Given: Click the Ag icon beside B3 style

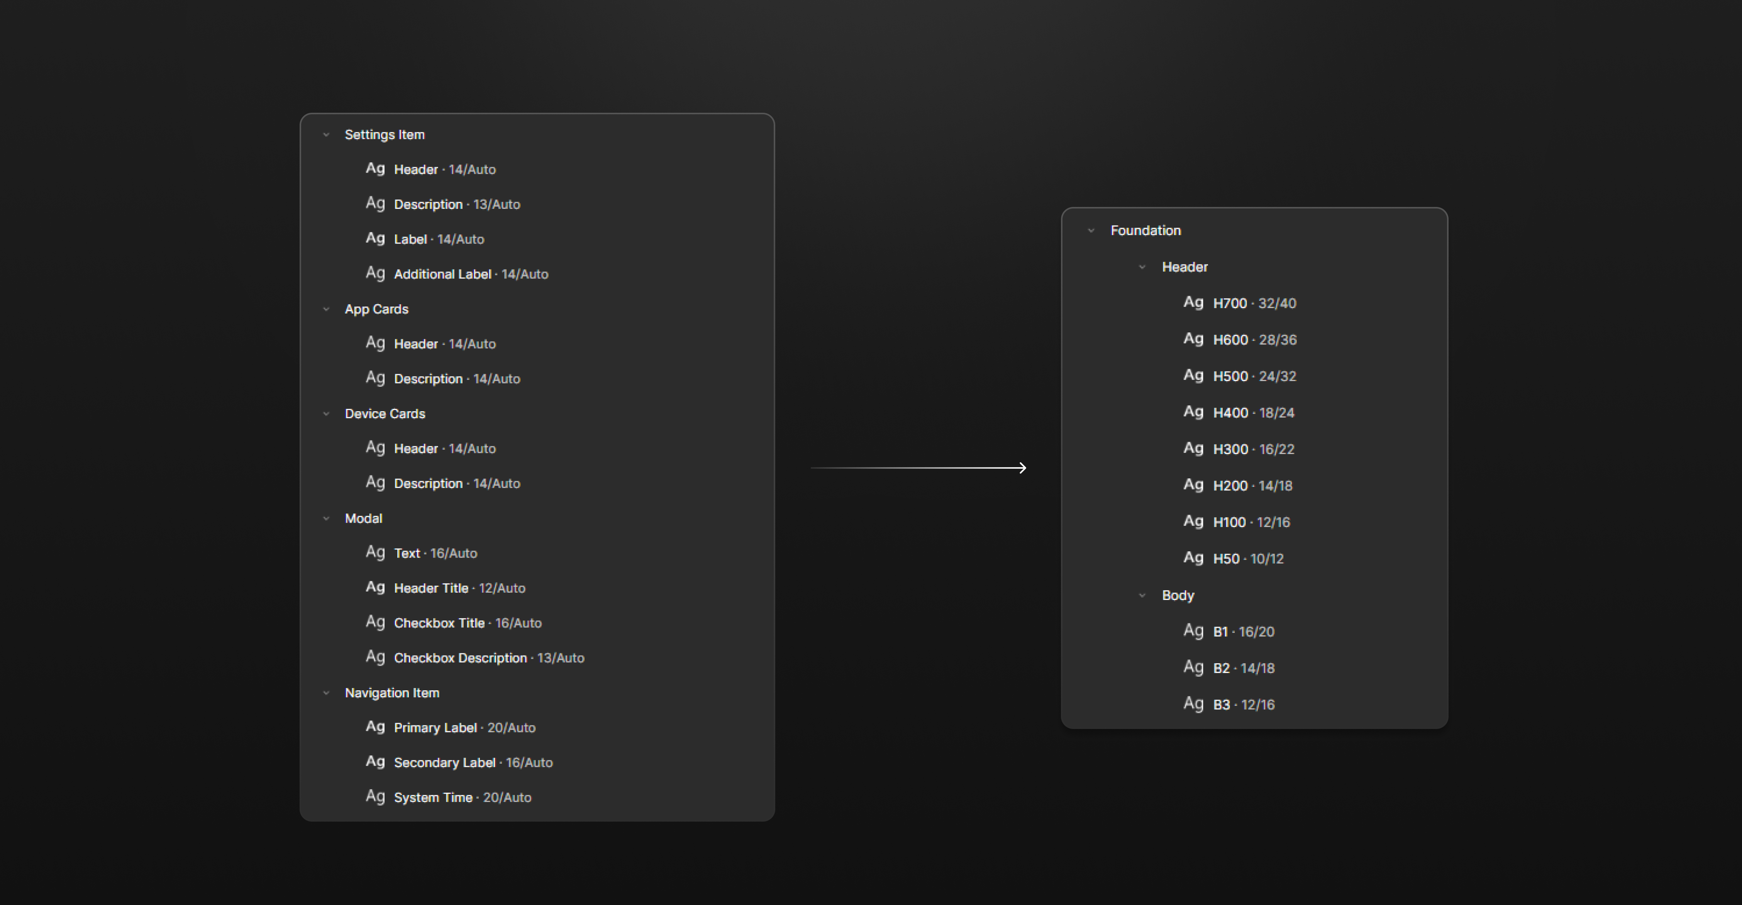Looking at the screenshot, I should pyautogui.click(x=1193, y=704).
